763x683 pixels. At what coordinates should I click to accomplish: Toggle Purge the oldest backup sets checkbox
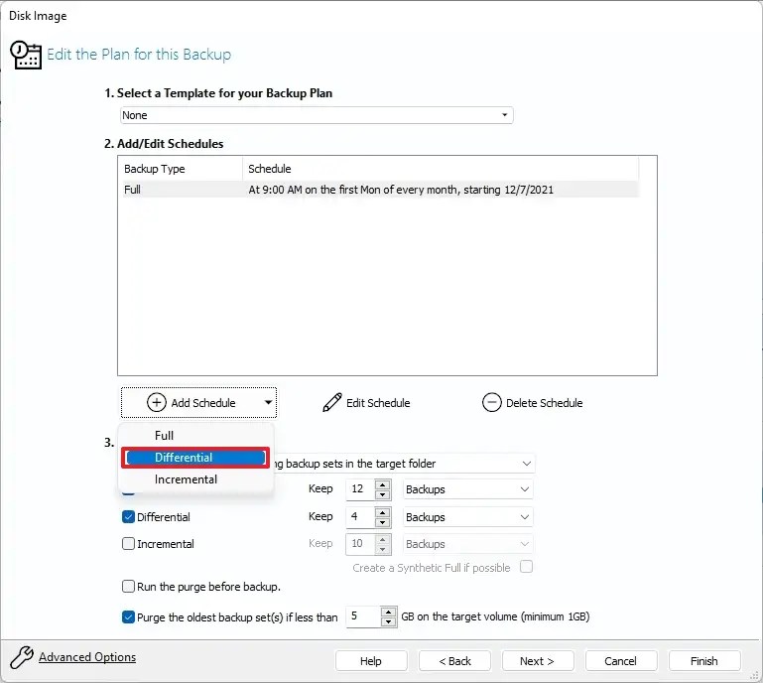pos(128,617)
